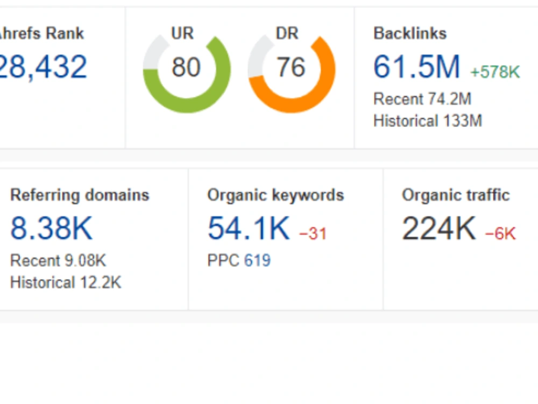Click the Backlinks heading

[x=410, y=33]
